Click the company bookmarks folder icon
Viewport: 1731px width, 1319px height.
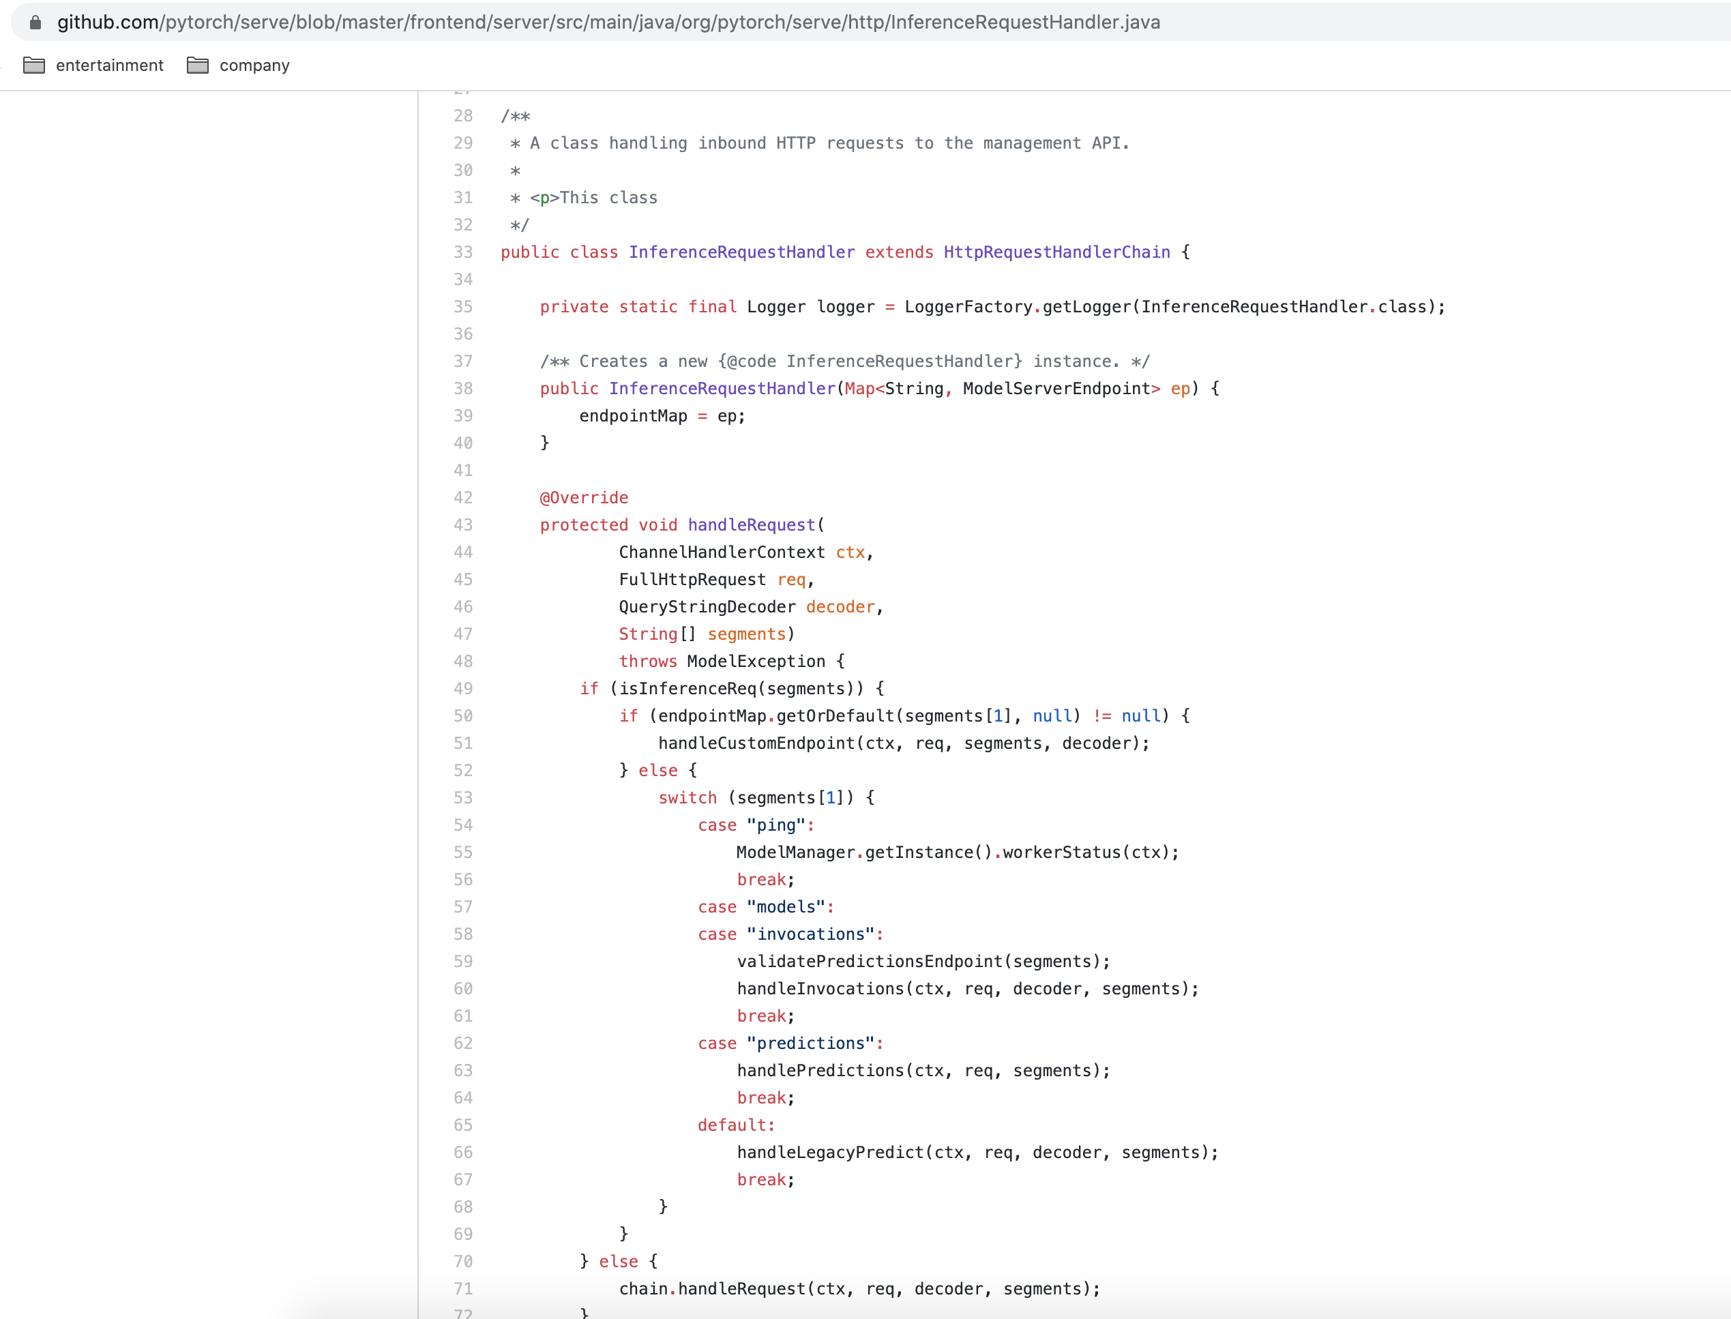(x=198, y=65)
